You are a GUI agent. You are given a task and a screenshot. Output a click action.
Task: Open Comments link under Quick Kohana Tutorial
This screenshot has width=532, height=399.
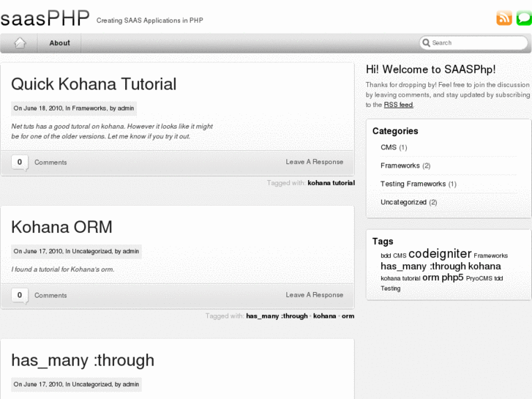pyautogui.click(x=50, y=163)
